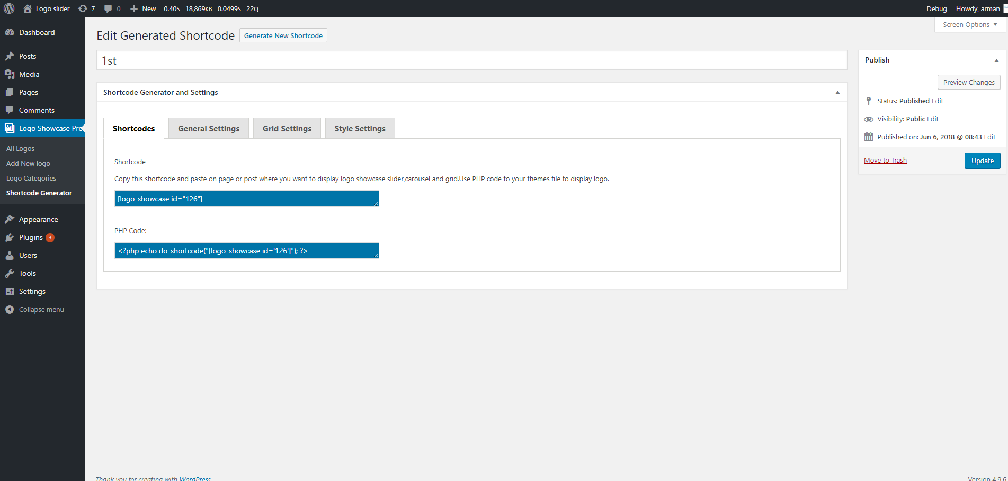Image resolution: width=1008 pixels, height=481 pixels.
Task: Open the WordPress link in footer
Action: pos(195,478)
